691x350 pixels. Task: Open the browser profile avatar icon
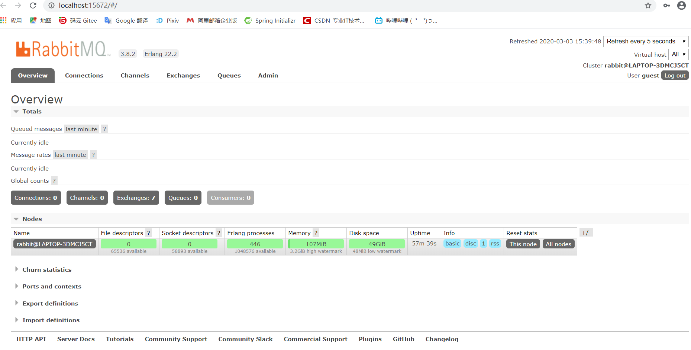[x=681, y=6]
